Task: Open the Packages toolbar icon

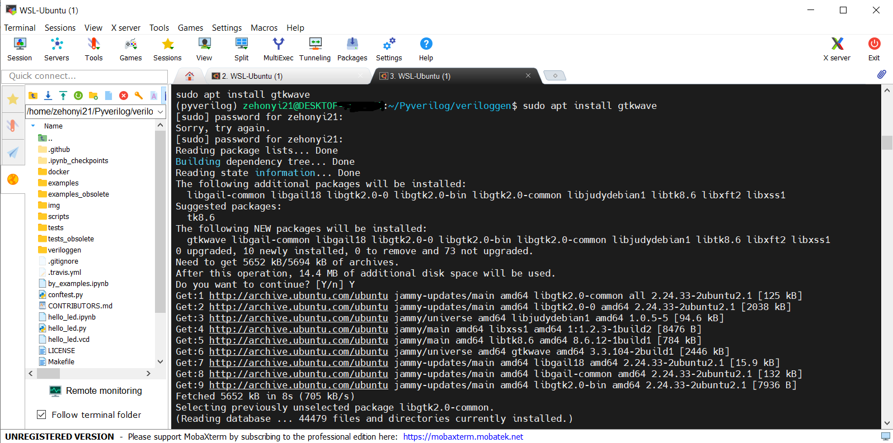Action: pos(352,49)
